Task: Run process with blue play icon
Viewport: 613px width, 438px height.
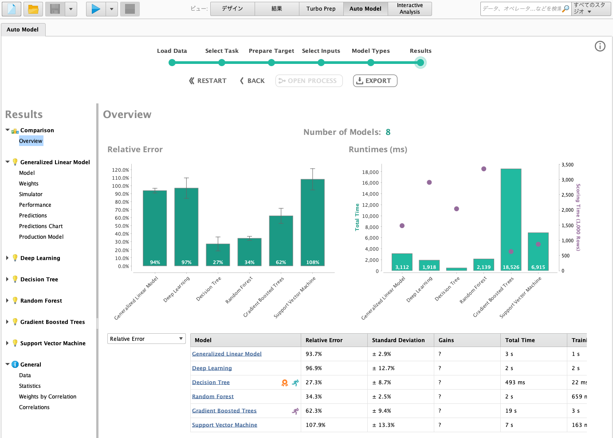Action: click(x=96, y=9)
